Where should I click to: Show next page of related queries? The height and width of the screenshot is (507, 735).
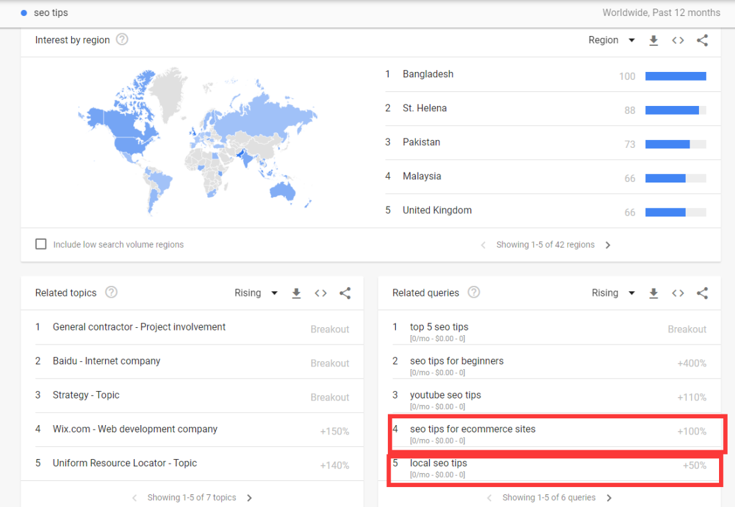tap(609, 498)
